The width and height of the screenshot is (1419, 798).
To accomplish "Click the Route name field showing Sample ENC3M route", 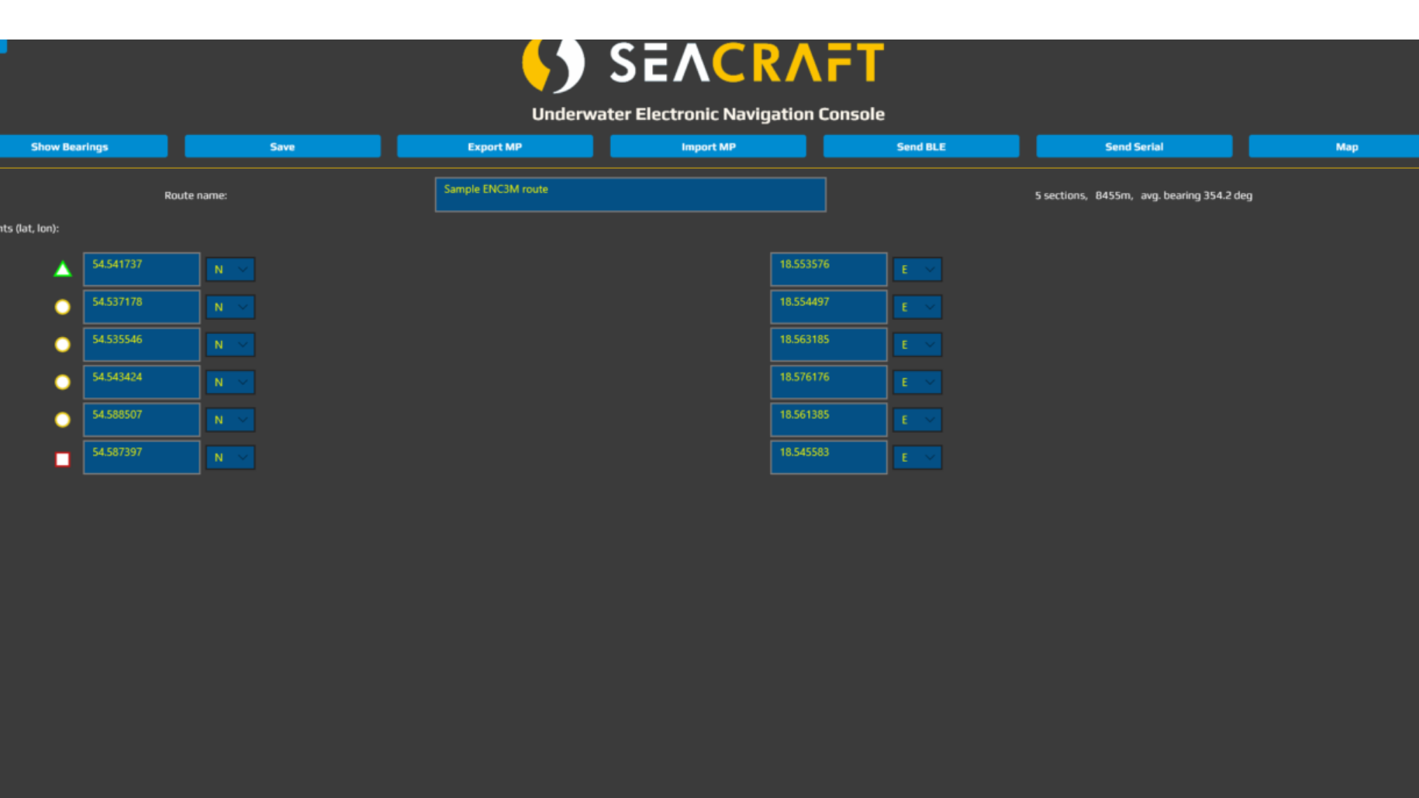I will [630, 194].
